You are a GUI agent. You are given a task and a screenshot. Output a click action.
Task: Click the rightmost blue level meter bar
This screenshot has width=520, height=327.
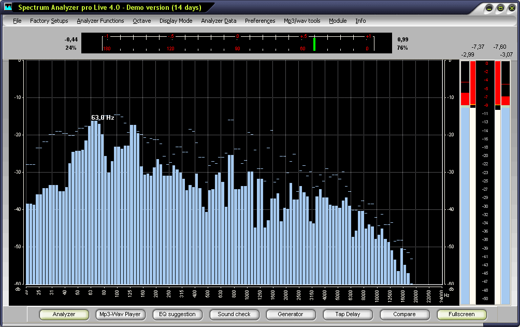click(505, 206)
